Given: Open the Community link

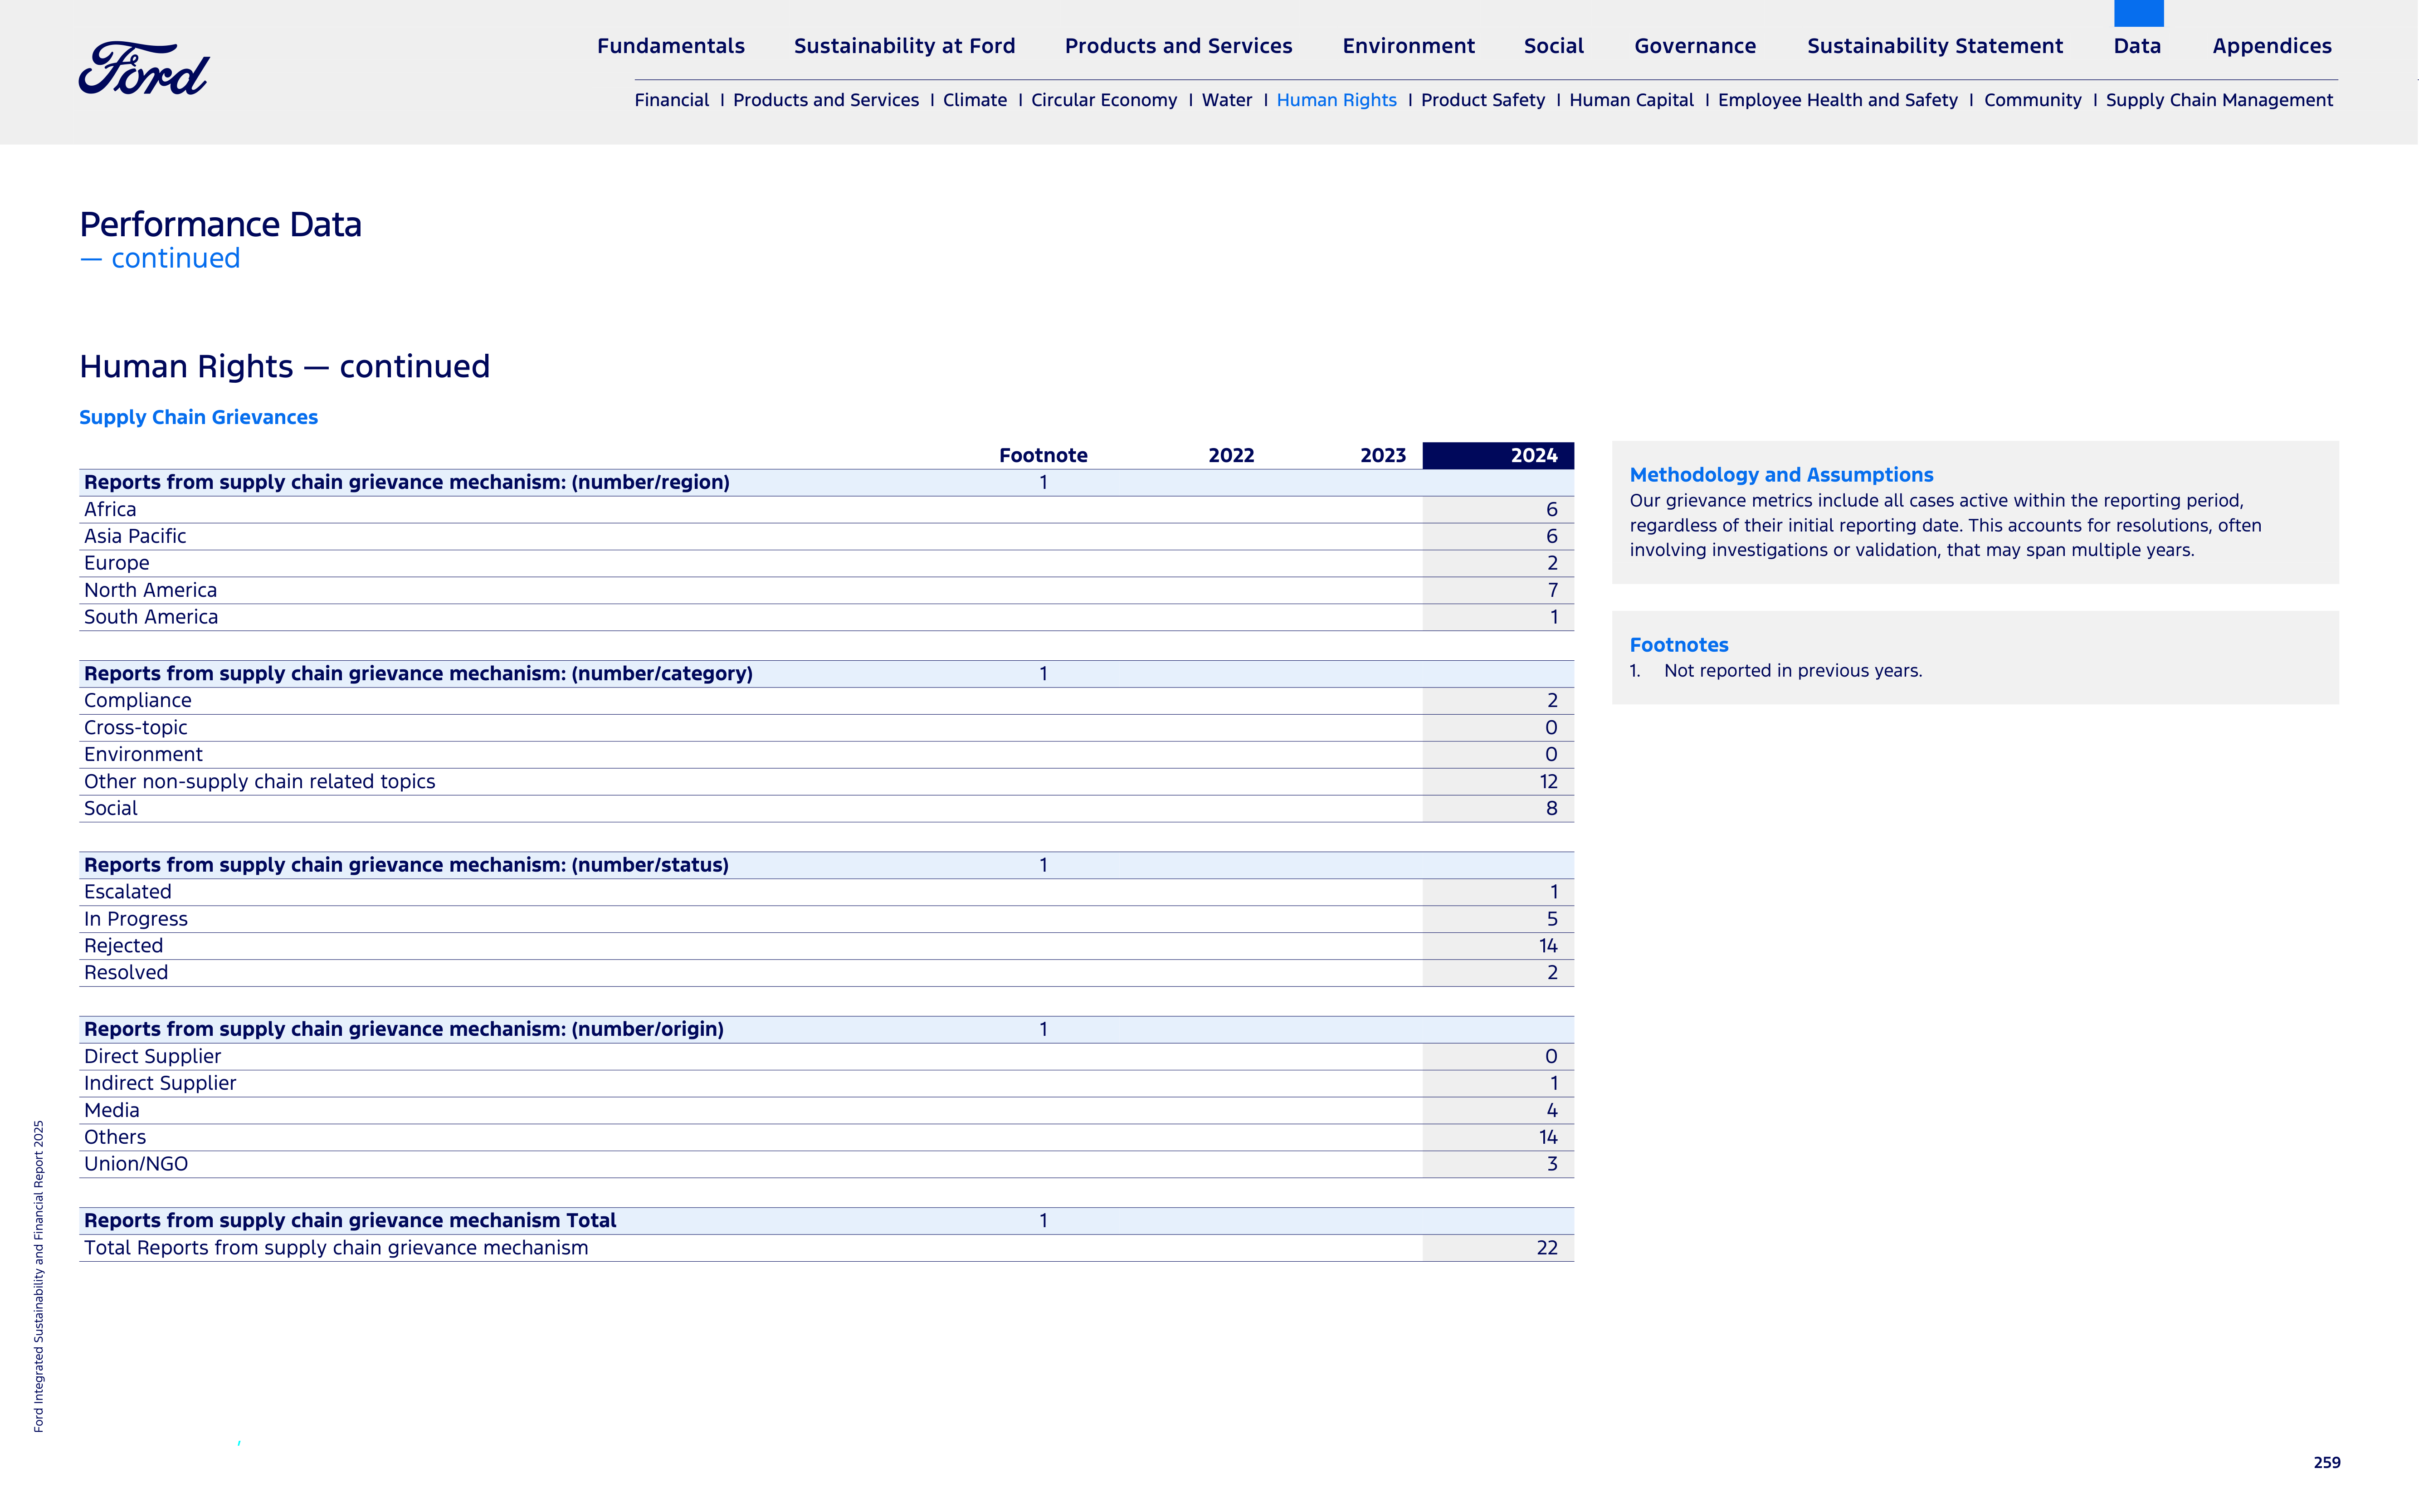Looking at the screenshot, I should click(2032, 100).
